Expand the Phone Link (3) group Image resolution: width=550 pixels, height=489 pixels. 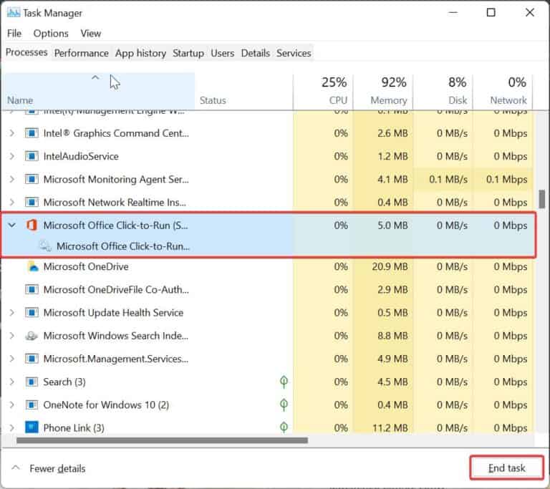pyautogui.click(x=12, y=428)
